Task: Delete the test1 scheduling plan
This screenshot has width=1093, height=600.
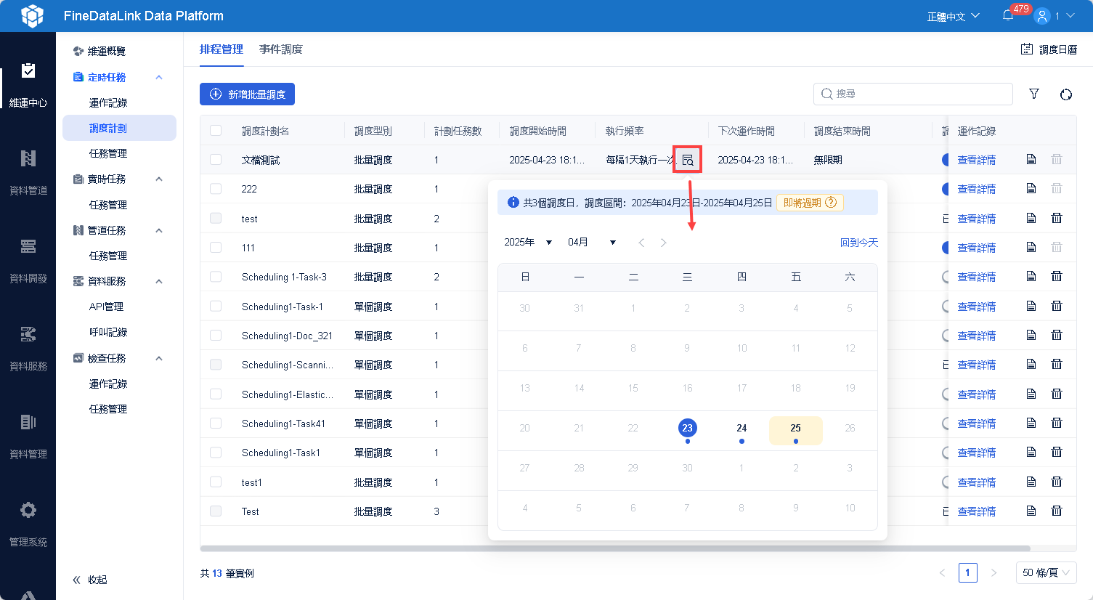Action: point(1057,482)
